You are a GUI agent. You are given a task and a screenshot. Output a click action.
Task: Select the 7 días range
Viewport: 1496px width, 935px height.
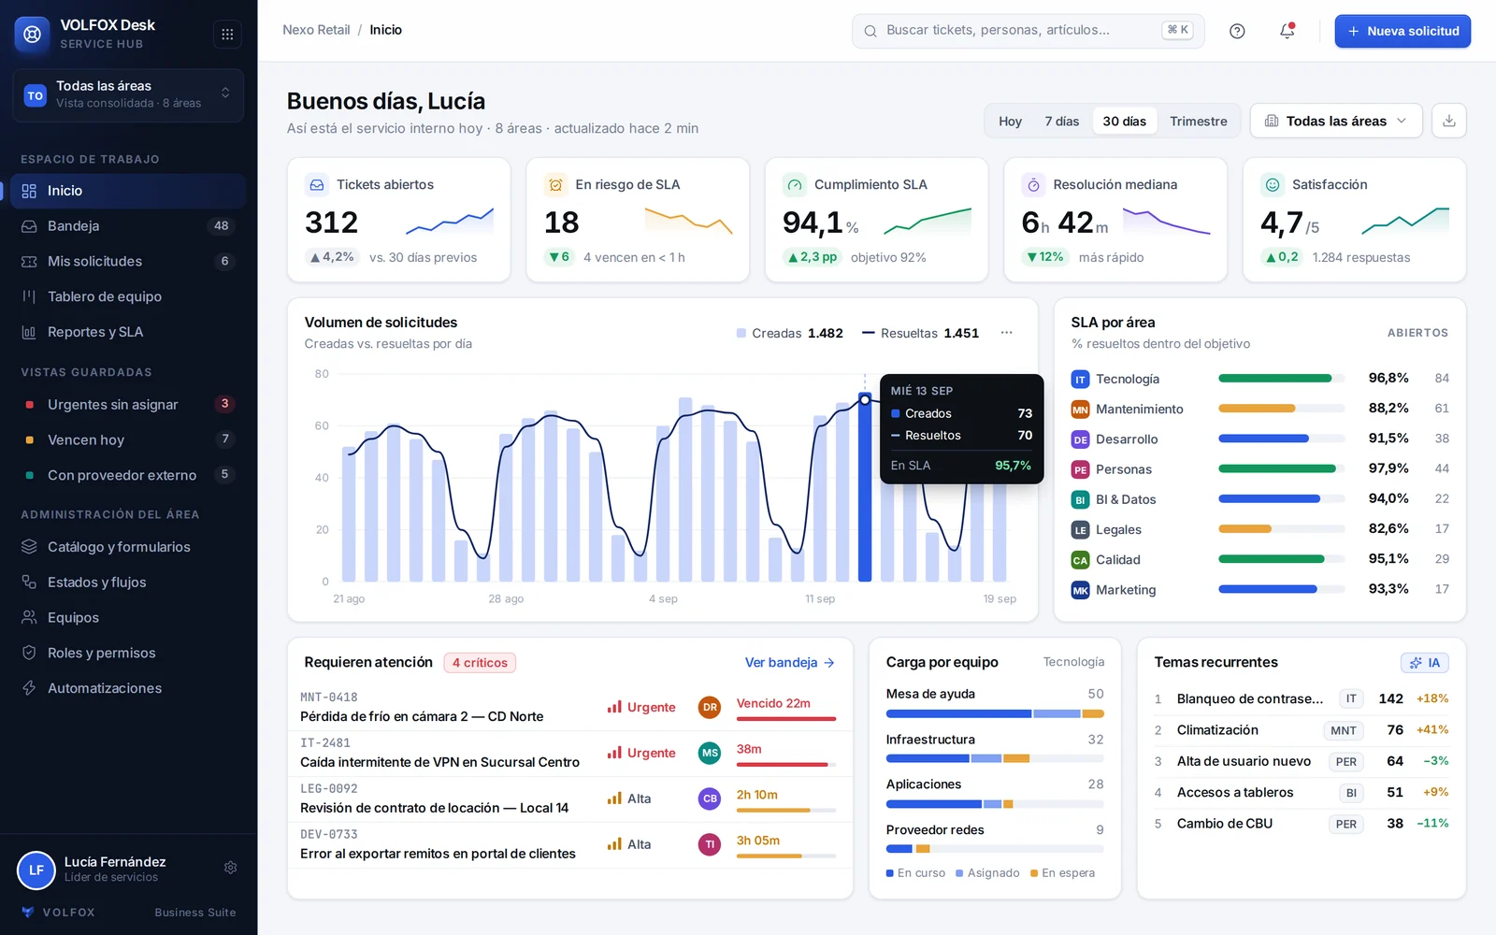(1061, 122)
